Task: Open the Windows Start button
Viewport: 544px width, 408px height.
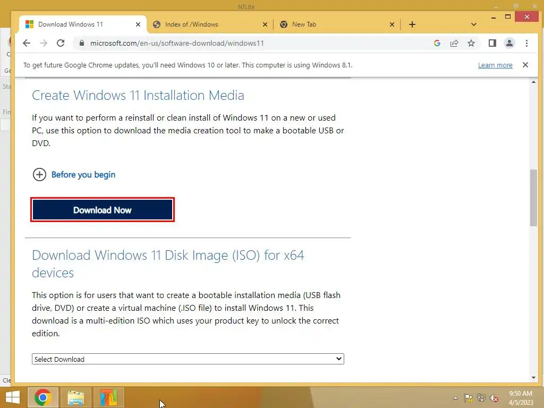Action: click(x=13, y=397)
